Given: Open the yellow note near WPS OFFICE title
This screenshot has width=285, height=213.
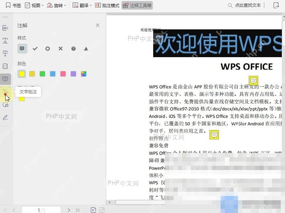Looking at the screenshot, I should click(253, 80).
